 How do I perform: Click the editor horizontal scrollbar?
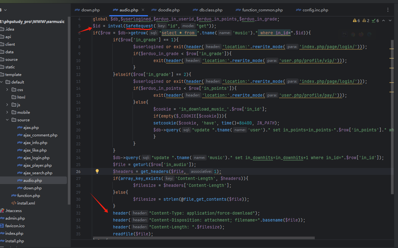204,238
